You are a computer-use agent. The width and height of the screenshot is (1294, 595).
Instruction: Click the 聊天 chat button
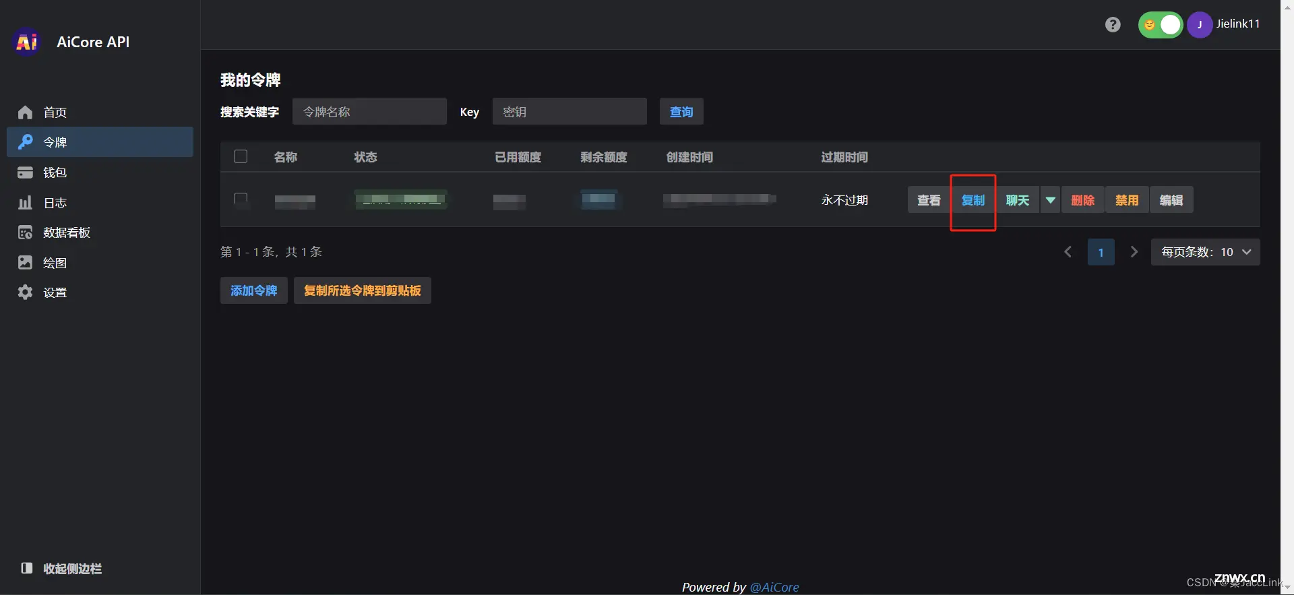tap(1018, 200)
